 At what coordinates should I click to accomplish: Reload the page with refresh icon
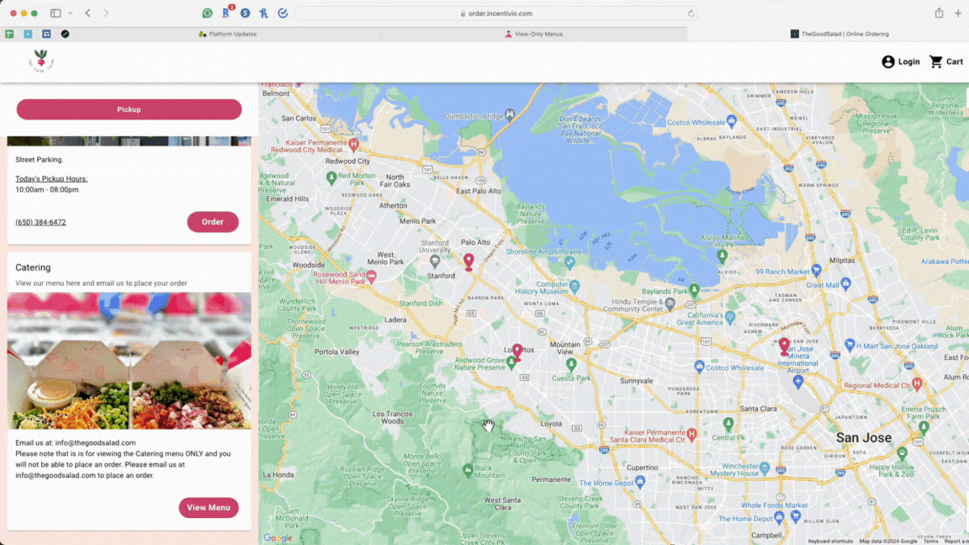[691, 13]
